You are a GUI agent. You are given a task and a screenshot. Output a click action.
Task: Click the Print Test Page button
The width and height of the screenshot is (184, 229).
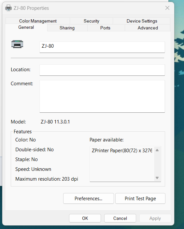[140, 199]
